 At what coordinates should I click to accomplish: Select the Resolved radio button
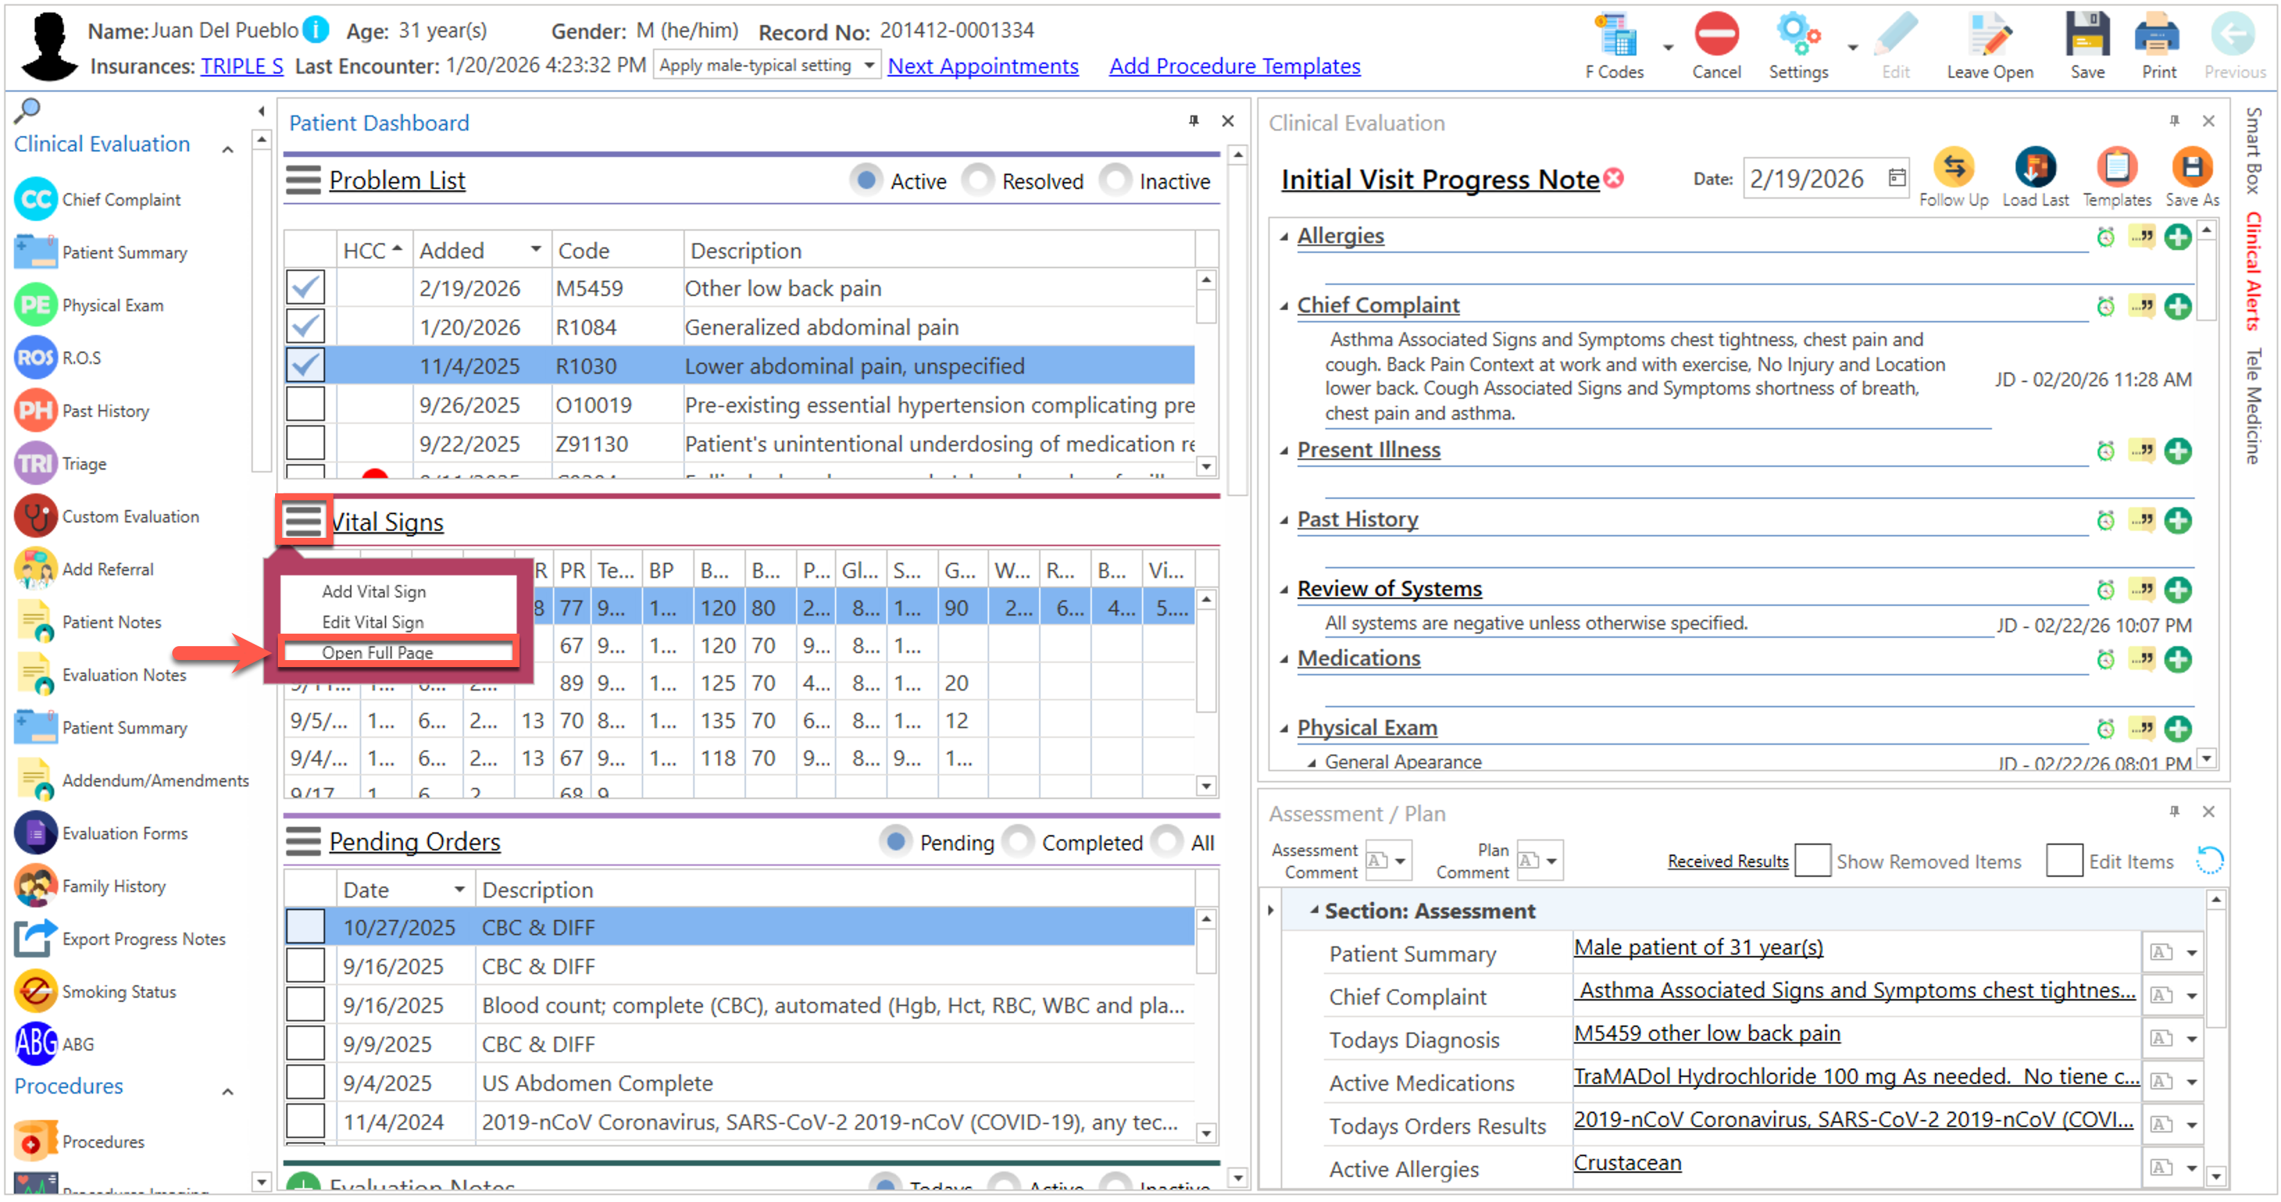click(x=979, y=181)
